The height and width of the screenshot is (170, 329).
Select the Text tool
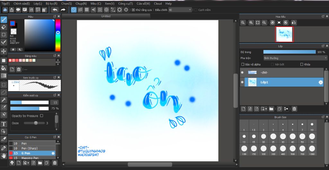[4, 124]
